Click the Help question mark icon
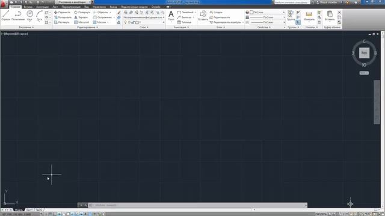This screenshot has width=385, height=216. [x=356, y=2]
